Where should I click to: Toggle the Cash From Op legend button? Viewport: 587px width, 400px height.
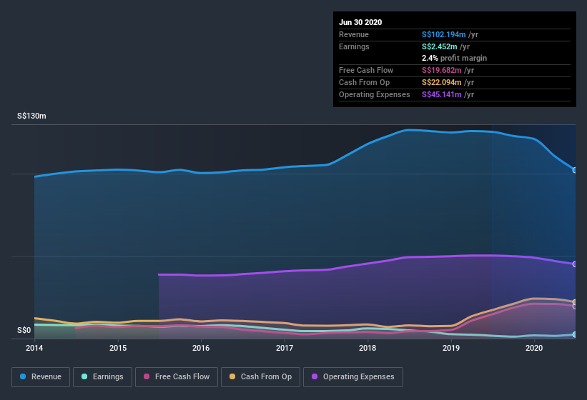click(x=260, y=377)
